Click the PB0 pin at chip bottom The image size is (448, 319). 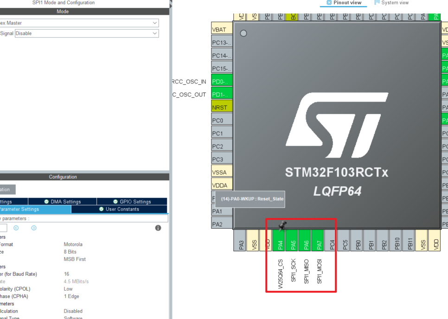point(358,241)
